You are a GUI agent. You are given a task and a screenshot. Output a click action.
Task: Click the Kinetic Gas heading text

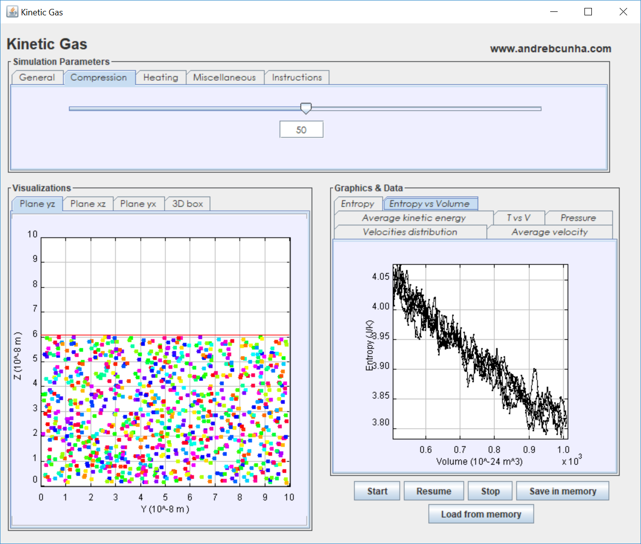[47, 44]
